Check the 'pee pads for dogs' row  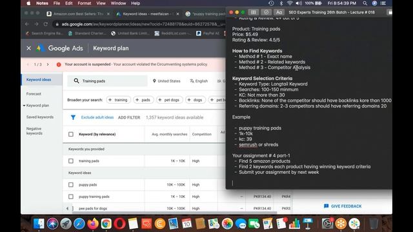(x=73, y=208)
